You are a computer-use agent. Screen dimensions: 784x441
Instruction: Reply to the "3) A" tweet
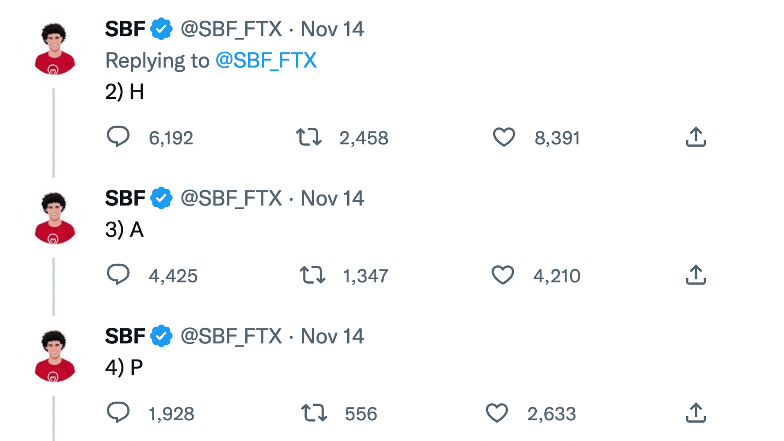click(118, 274)
